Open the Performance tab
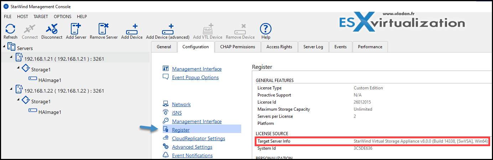This screenshot has height=160, width=493. [x=370, y=47]
